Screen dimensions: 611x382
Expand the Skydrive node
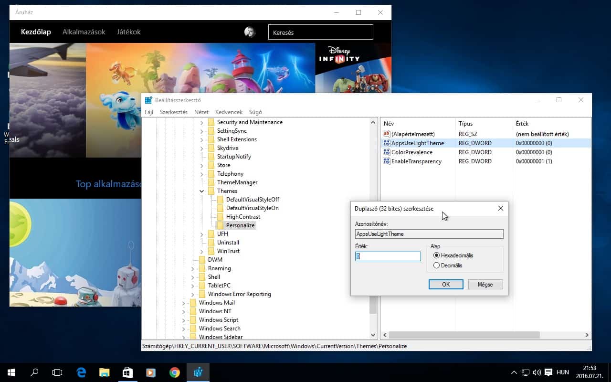click(202, 148)
